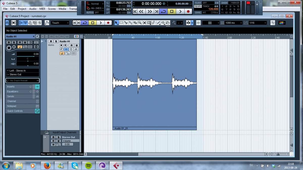The height and width of the screenshot is (170, 303).
Task: Select the Play speaker tool
Action: click(x=163, y=23)
